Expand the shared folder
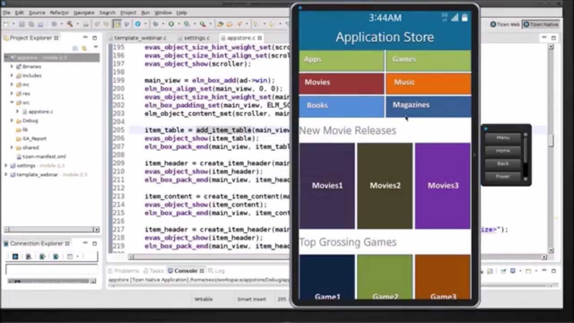The image size is (574, 323). [12, 147]
